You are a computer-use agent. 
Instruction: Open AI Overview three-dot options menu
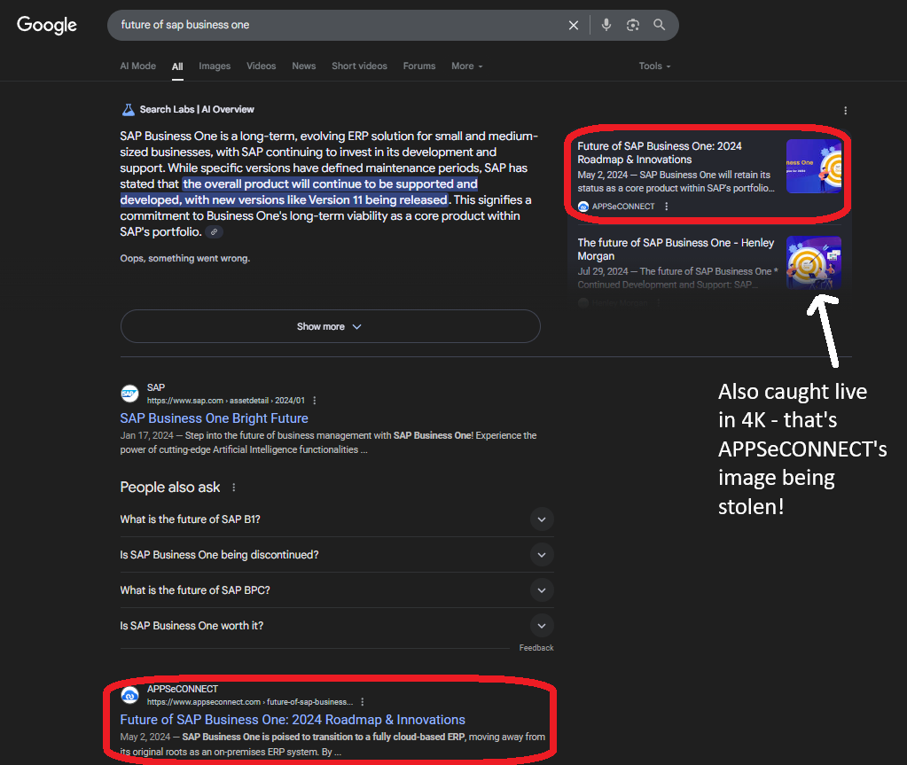(x=845, y=111)
